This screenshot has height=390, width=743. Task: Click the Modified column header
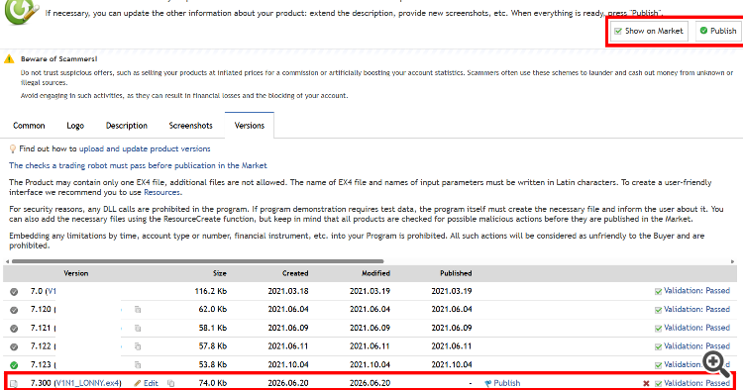tap(375, 273)
